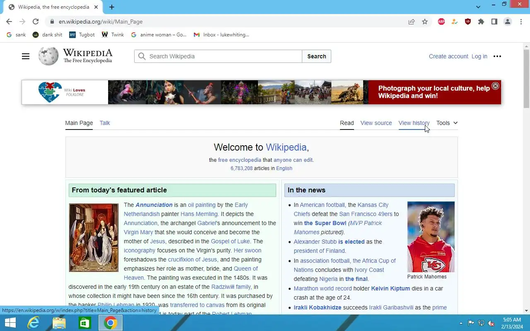
Task: Click the Irakli Kobakhidze link
Action: click(318, 307)
